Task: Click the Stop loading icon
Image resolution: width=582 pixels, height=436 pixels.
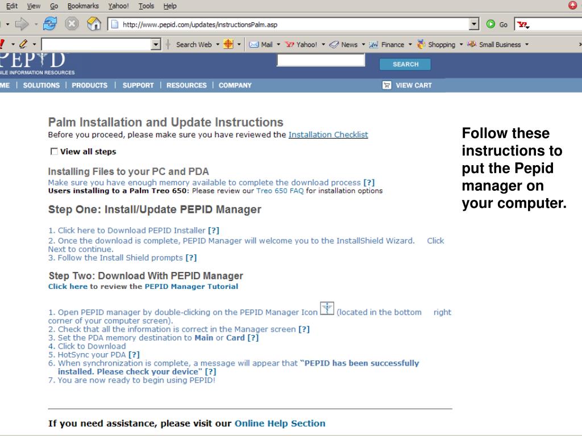Action: [72, 24]
